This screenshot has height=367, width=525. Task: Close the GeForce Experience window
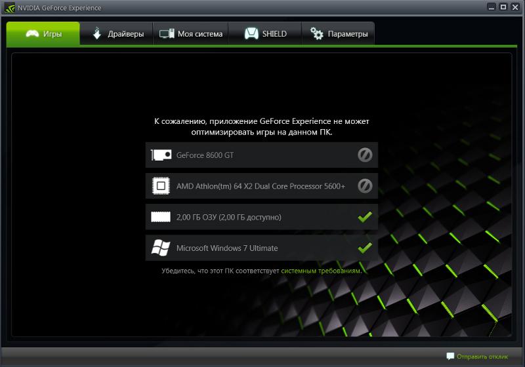click(515, 7)
